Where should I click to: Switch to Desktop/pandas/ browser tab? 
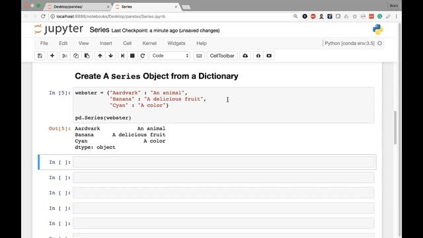coord(78,7)
